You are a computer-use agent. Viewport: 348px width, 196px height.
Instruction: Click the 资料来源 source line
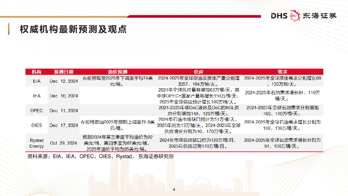[101, 157]
